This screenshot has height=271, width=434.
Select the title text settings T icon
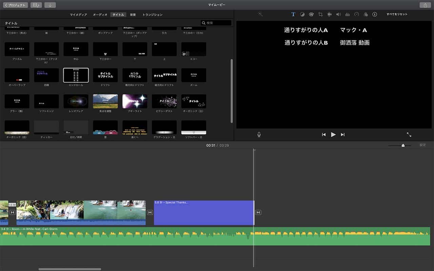tap(293, 14)
